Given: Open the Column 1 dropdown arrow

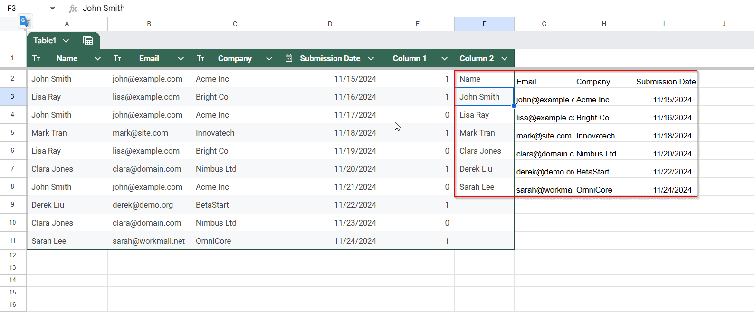Looking at the screenshot, I should click(444, 58).
